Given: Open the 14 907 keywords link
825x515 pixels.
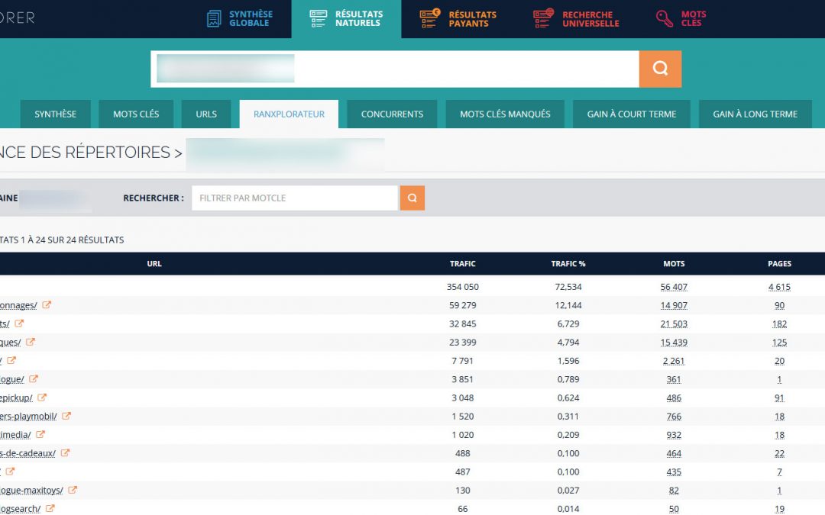Looking at the screenshot, I should (x=674, y=305).
